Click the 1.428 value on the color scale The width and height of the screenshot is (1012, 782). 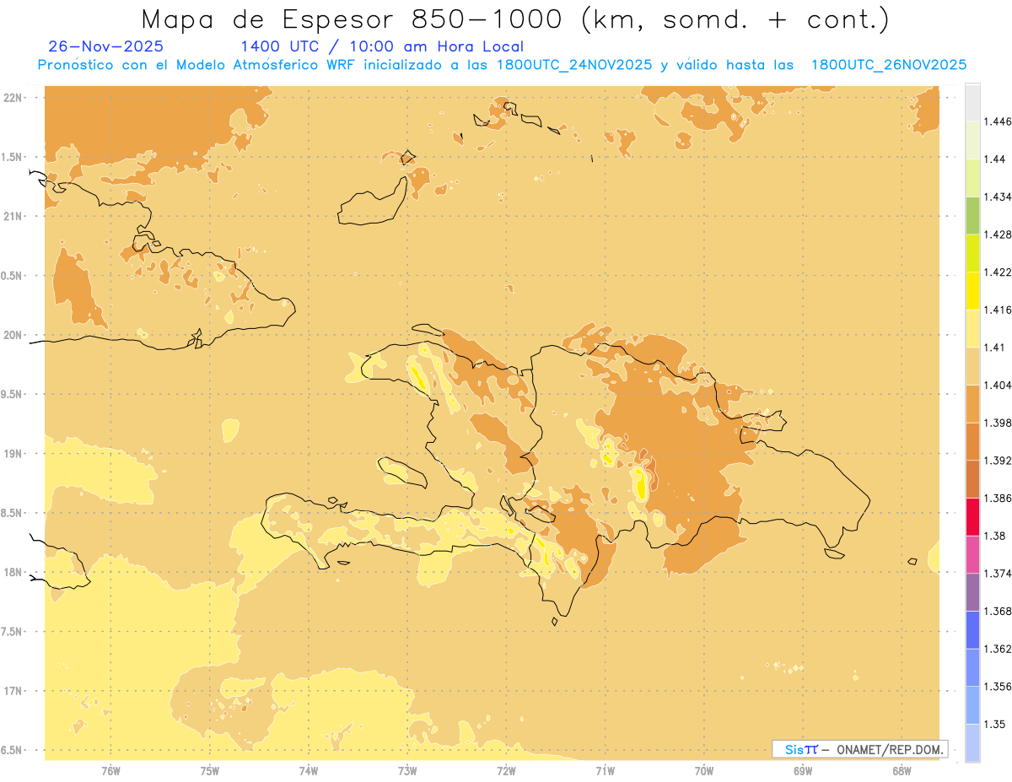pyautogui.click(x=998, y=235)
